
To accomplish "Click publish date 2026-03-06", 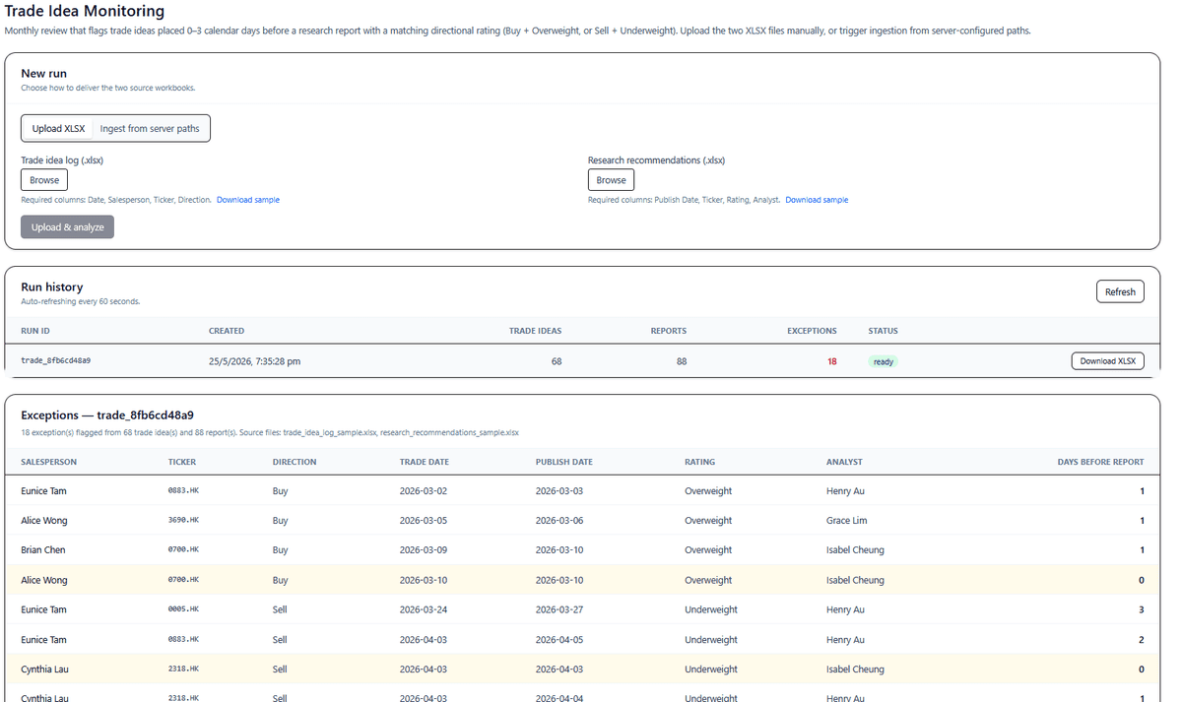I will 559,520.
